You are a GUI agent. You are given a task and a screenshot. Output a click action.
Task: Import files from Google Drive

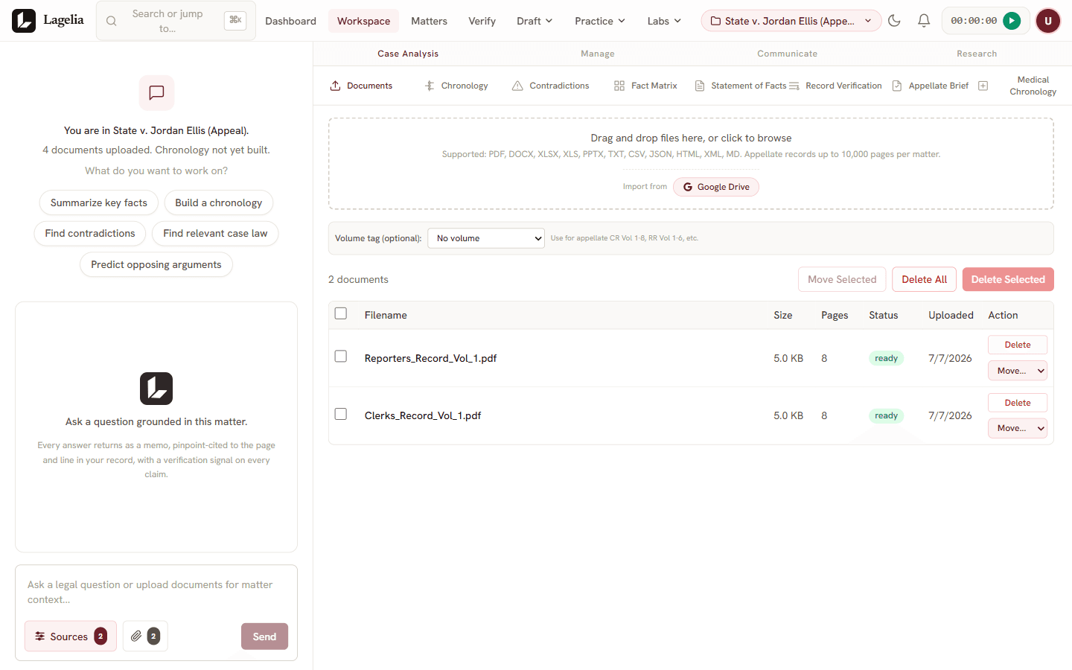tap(716, 187)
